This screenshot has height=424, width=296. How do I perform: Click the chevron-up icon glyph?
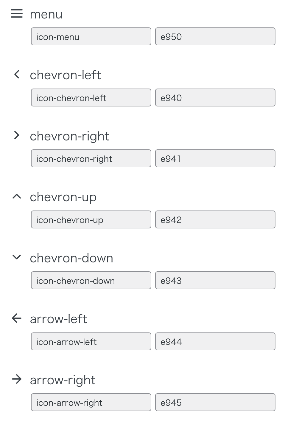point(17,196)
